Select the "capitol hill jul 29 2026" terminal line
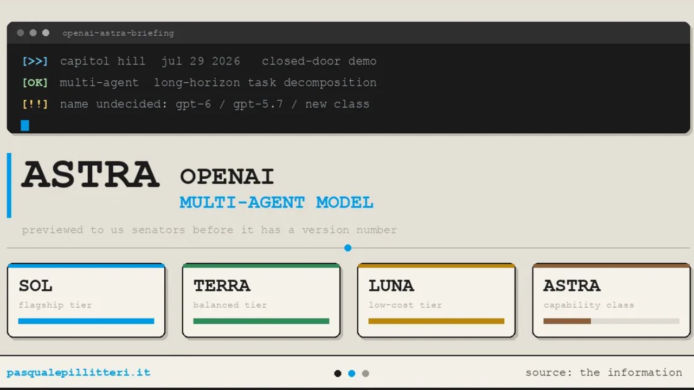Viewport: 694px width, 390px height. (x=218, y=61)
